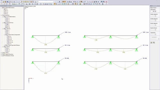Click the Surface diagrams spinner
This screenshot has height=90, width=160.
[x=155, y=20]
